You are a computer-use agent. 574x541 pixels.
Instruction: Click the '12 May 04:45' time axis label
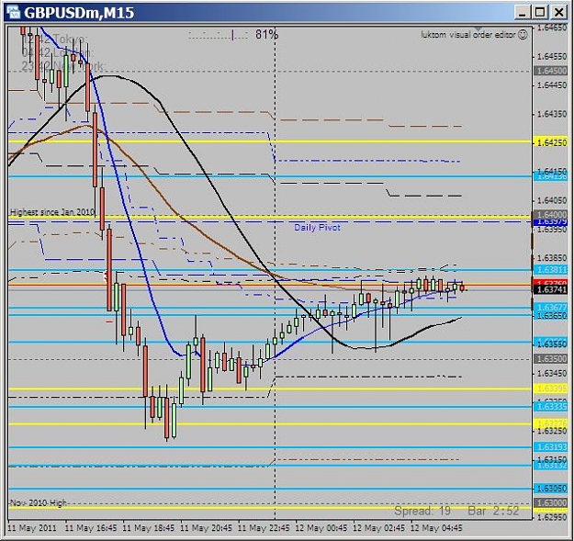coord(436,528)
